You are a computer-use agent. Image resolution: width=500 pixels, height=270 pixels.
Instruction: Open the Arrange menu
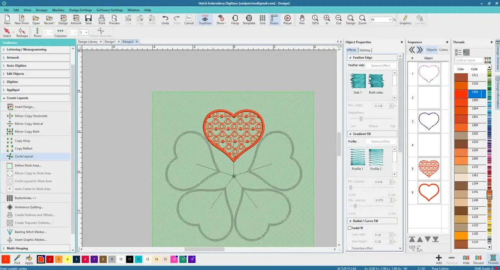point(41,10)
